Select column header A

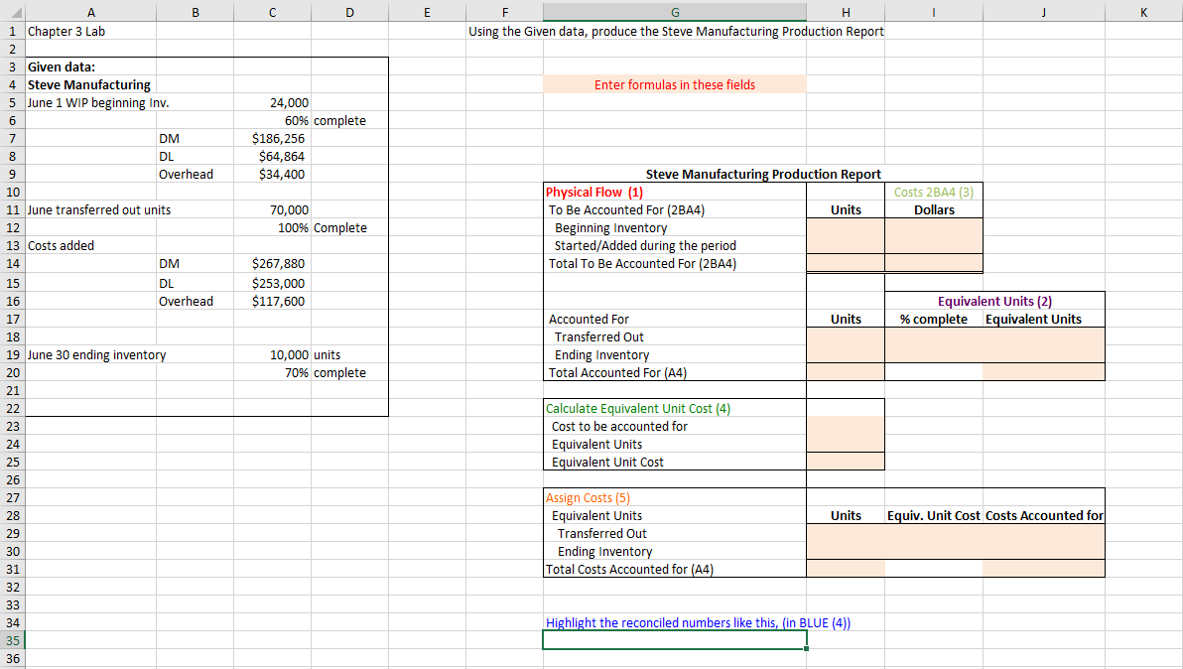coord(90,12)
